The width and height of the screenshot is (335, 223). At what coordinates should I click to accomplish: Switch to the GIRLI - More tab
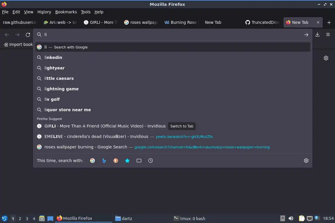point(101,22)
